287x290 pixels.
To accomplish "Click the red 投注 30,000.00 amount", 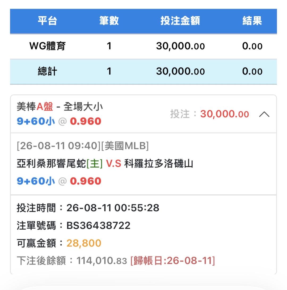I will (x=225, y=114).
